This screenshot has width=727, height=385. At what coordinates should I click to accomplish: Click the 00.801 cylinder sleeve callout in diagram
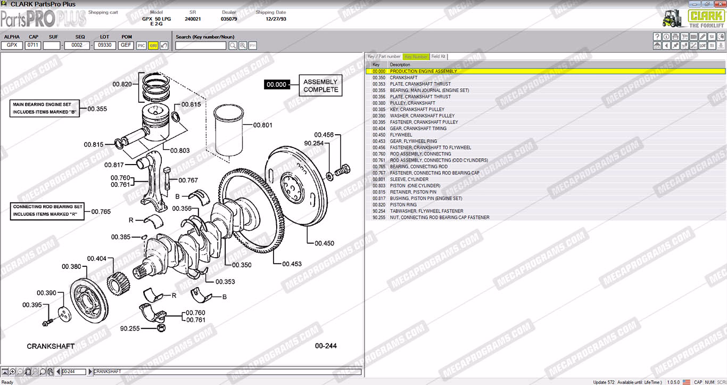click(262, 125)
